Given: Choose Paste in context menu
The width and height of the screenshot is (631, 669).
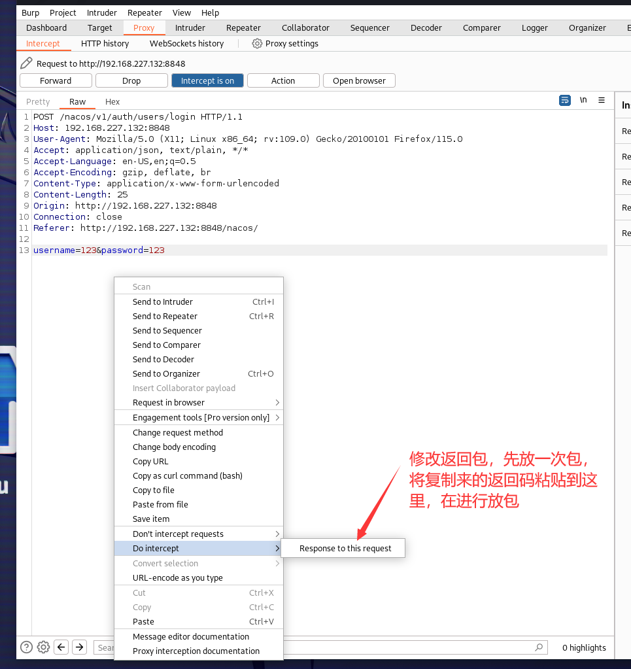Looking at the screenshot, I should [x=199, y=622].
